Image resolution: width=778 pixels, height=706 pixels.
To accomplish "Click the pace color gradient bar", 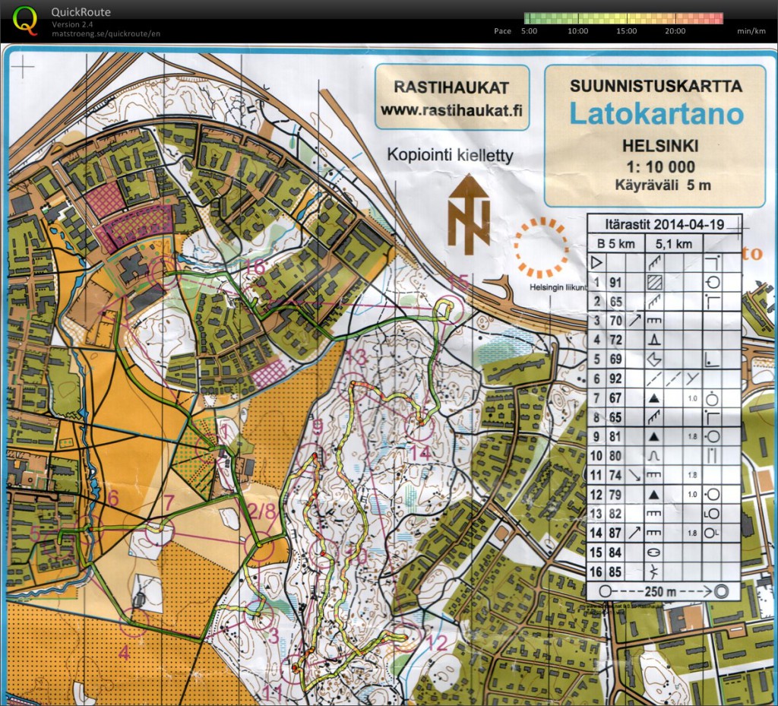I will [x=624, y=18].
